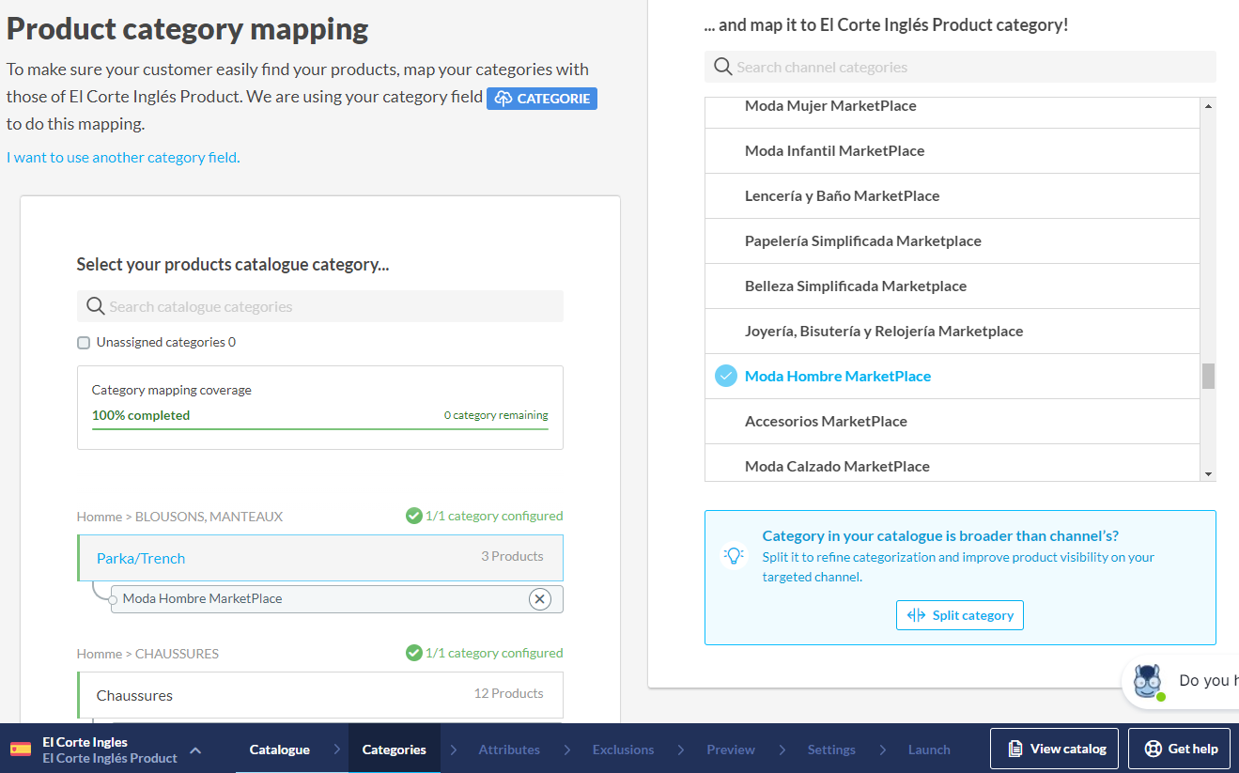
Task: Click the Spain flag channel icon
Action: [21, 750]
